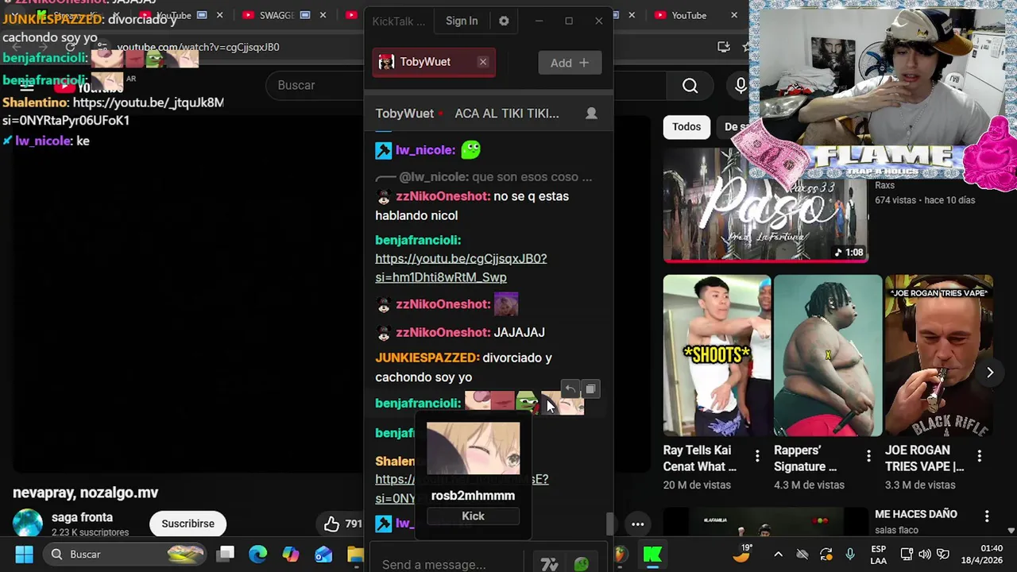
Task: Click Suscribirse for saga fronta
Action: coord(188,524)
